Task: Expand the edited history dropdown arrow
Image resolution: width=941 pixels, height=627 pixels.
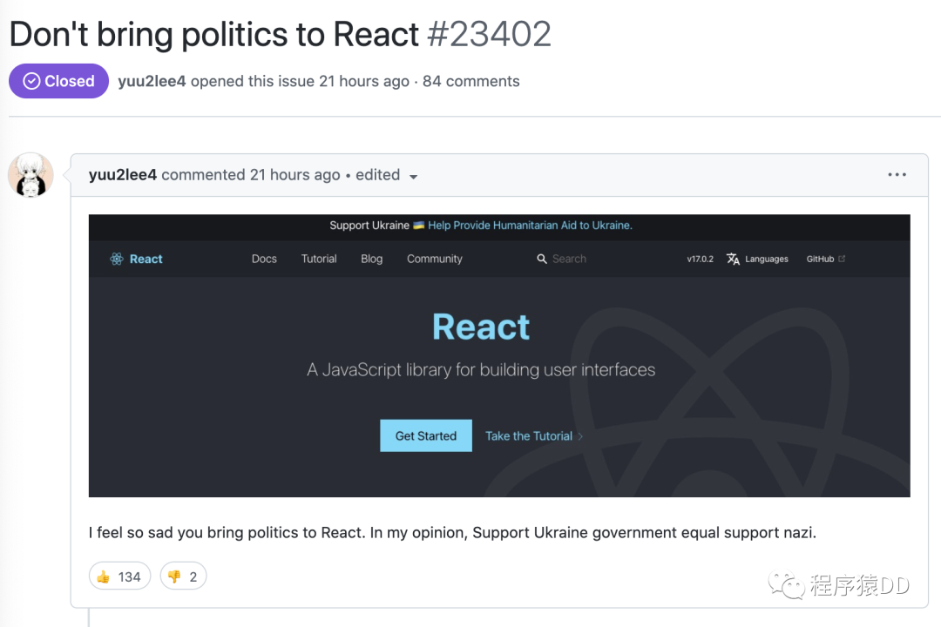Action: [x=413, y=177]
